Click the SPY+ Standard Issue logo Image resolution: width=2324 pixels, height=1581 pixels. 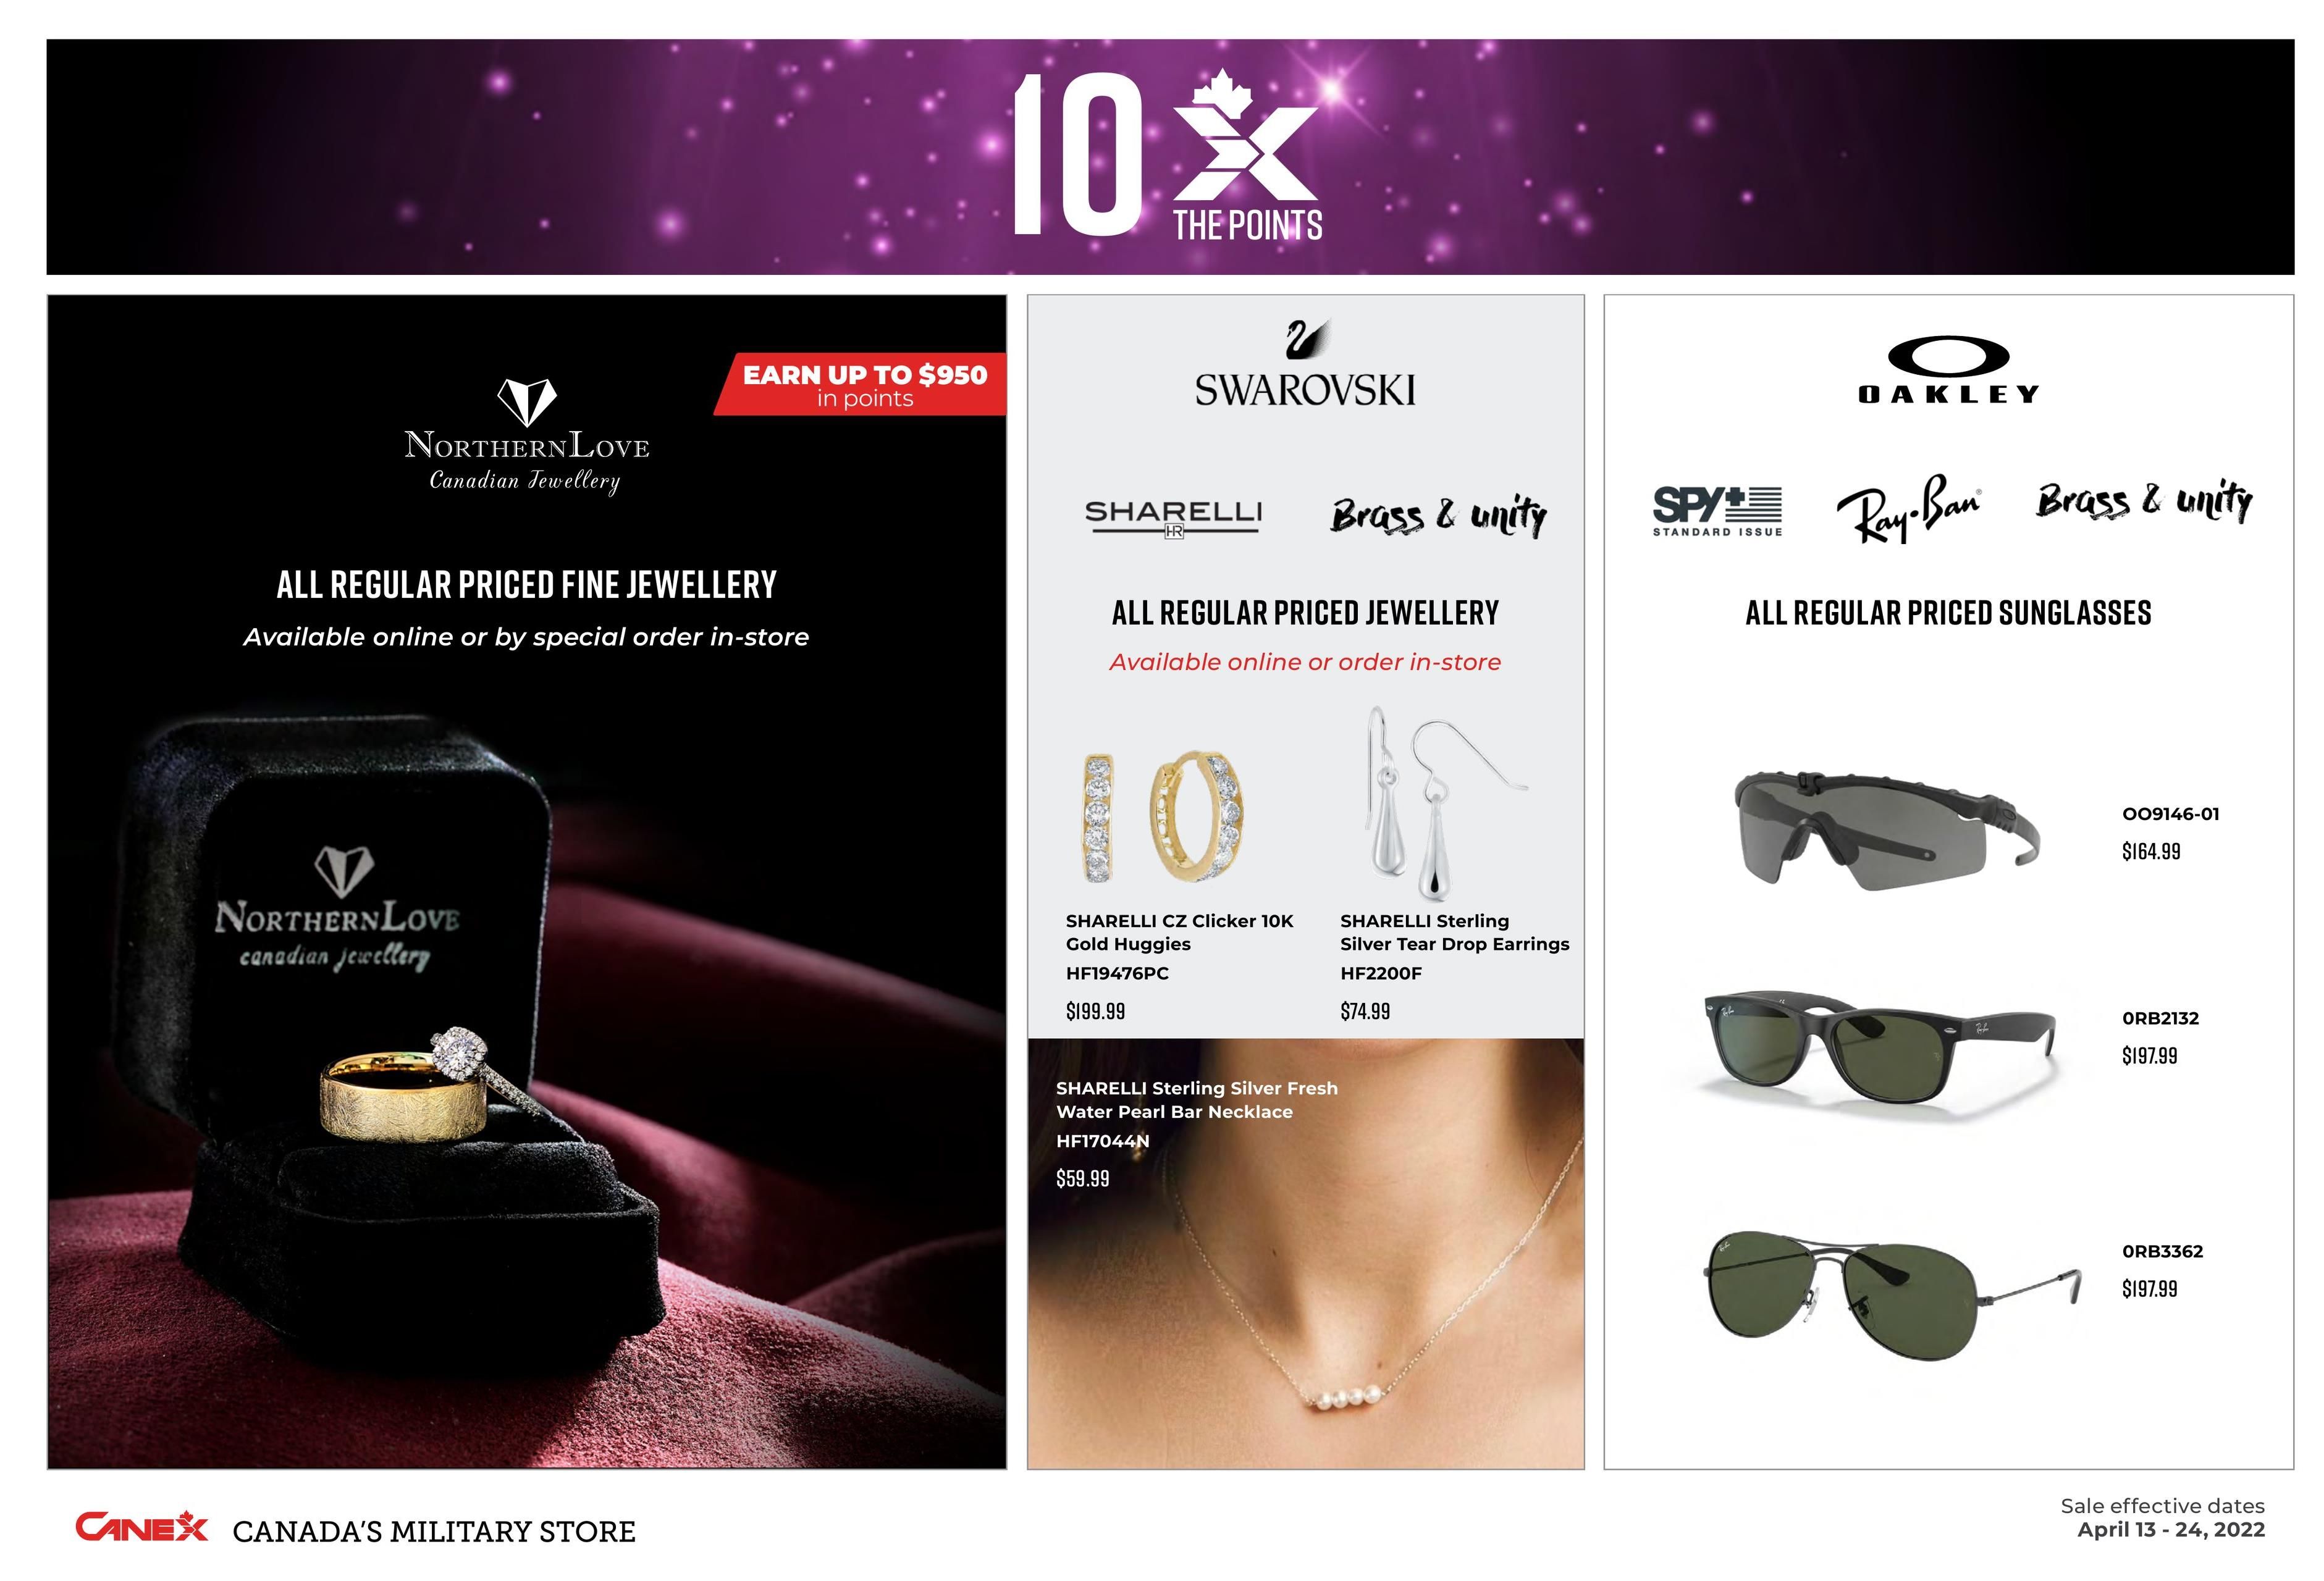coord(1717,511)
